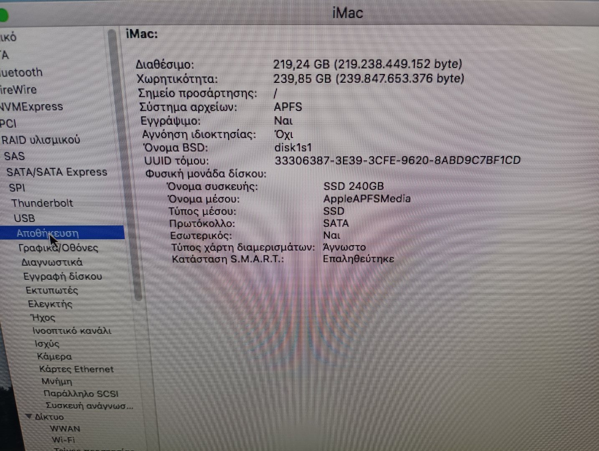Viewport: 599px width, 451px height.
Task: Open the USB sidebar entry
Action: click(x=25, y=218)
